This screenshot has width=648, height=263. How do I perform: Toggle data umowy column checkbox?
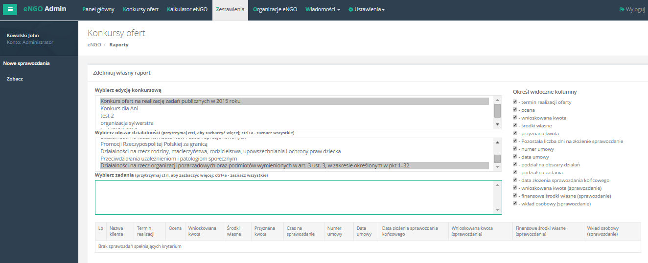click(515, 157)
